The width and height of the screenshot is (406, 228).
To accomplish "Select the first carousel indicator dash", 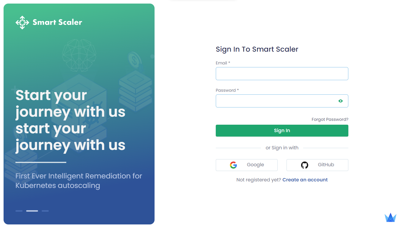I will coord(19,211).
